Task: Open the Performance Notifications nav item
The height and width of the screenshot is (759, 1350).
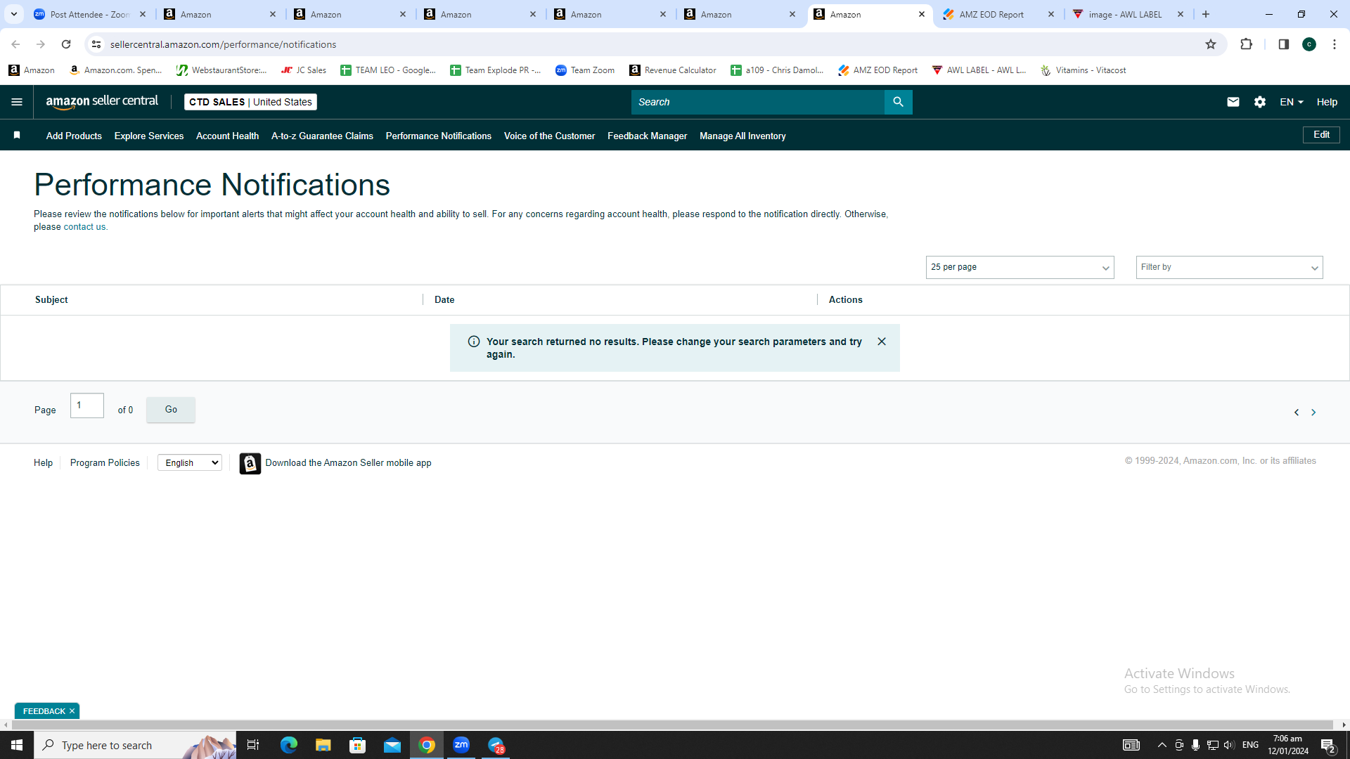Action: click(439, 136)
